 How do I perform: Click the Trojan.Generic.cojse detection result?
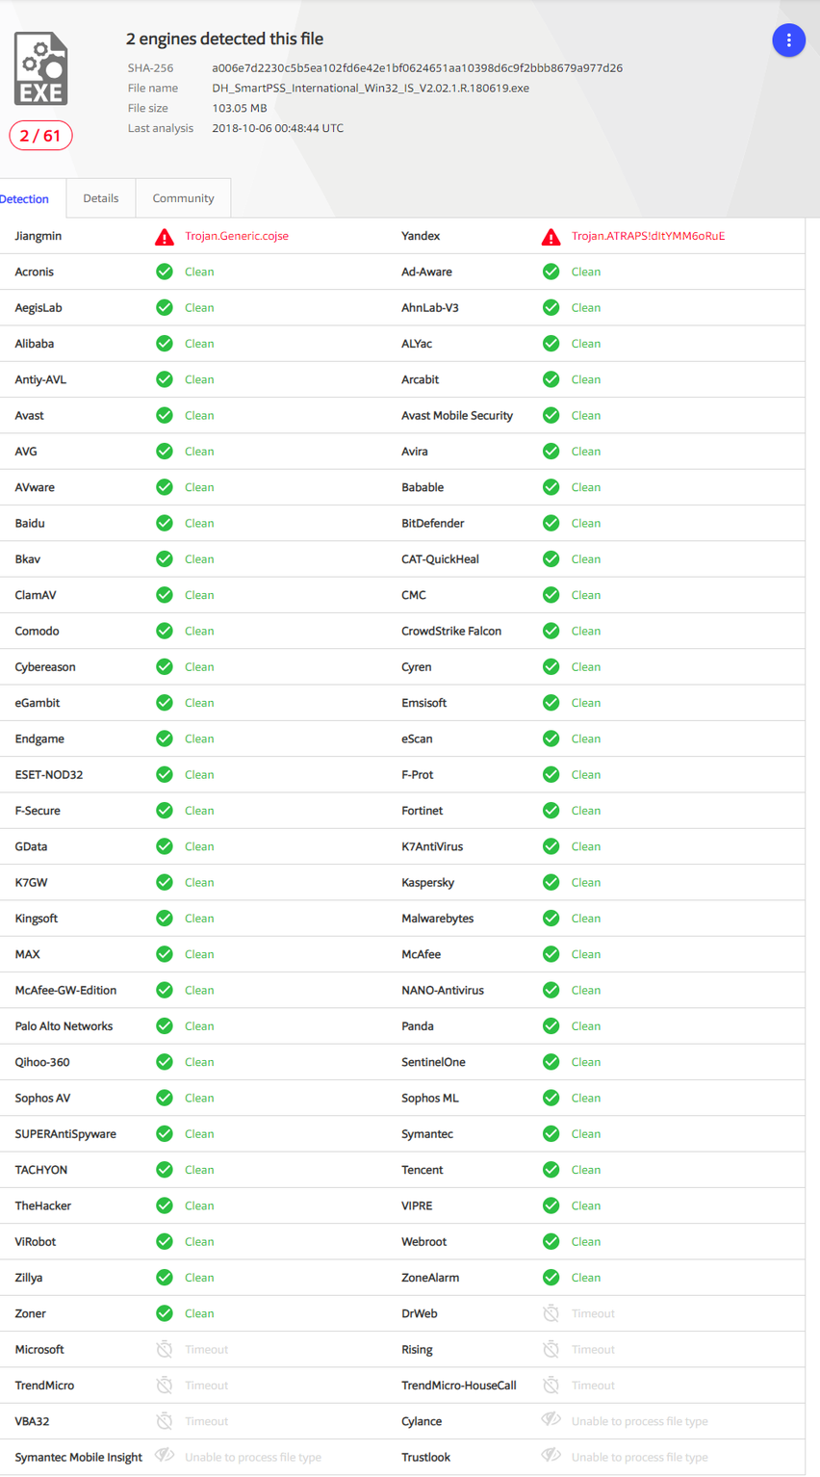click(x=237, y=236)
